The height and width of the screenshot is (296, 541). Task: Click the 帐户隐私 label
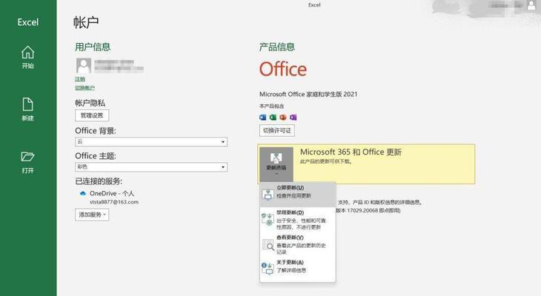pos(90,103)
